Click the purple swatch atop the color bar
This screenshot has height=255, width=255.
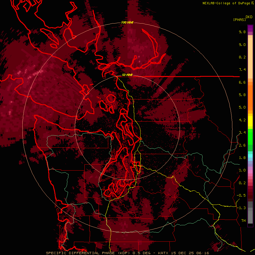coord(250,28)
